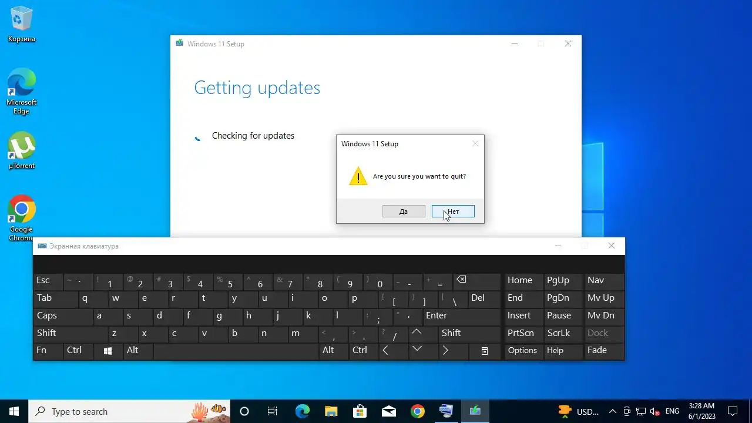Click the PgUp key on on-screen keyboard
Image resolution: width=752 pixels, height=423 pixels.
pyautogui.click(x=563, y=281)
